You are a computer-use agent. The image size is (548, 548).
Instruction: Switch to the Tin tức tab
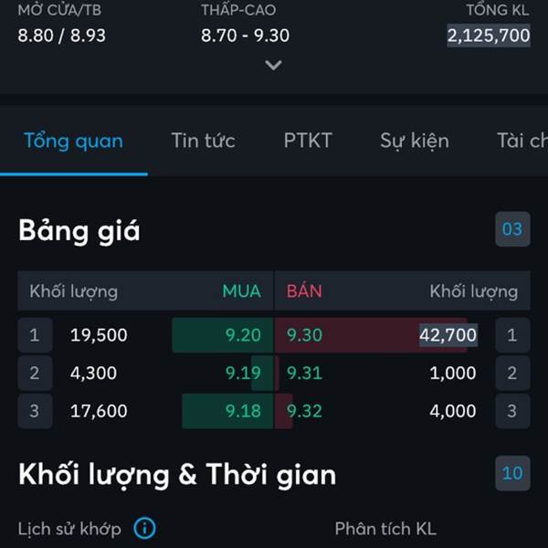pos(203,141)
